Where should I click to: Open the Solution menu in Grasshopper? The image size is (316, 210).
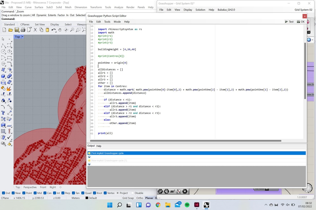click(x=200, y=10)
